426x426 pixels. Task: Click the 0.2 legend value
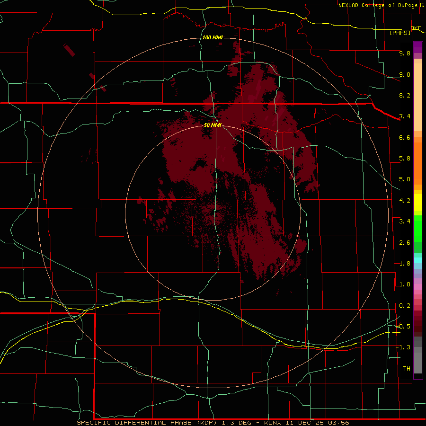pos(405,306)
